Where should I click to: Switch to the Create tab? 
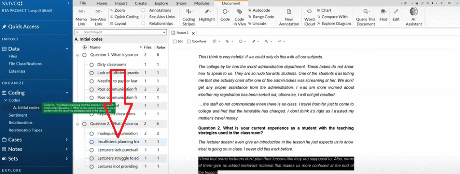click(x=141, y=4)
